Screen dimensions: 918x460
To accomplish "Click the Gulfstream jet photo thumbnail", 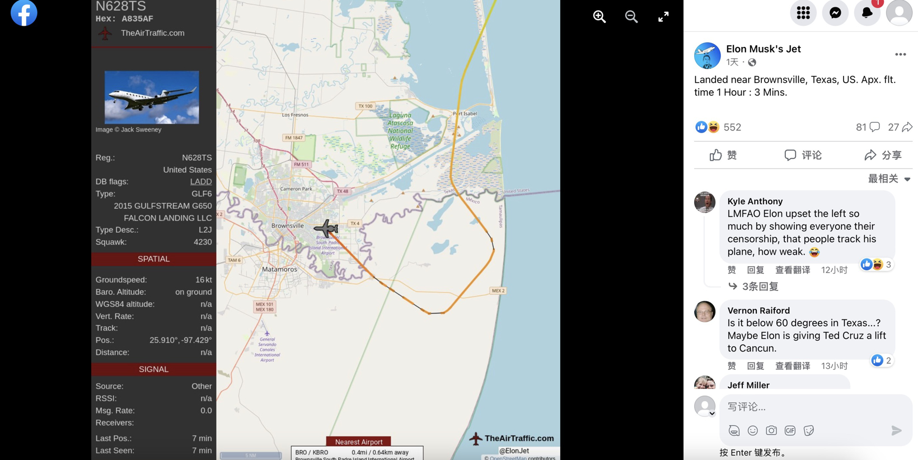I will coord(152,97).
